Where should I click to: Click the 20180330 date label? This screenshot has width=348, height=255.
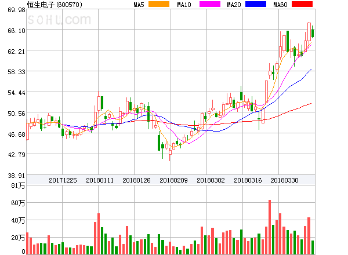(284, 180)
